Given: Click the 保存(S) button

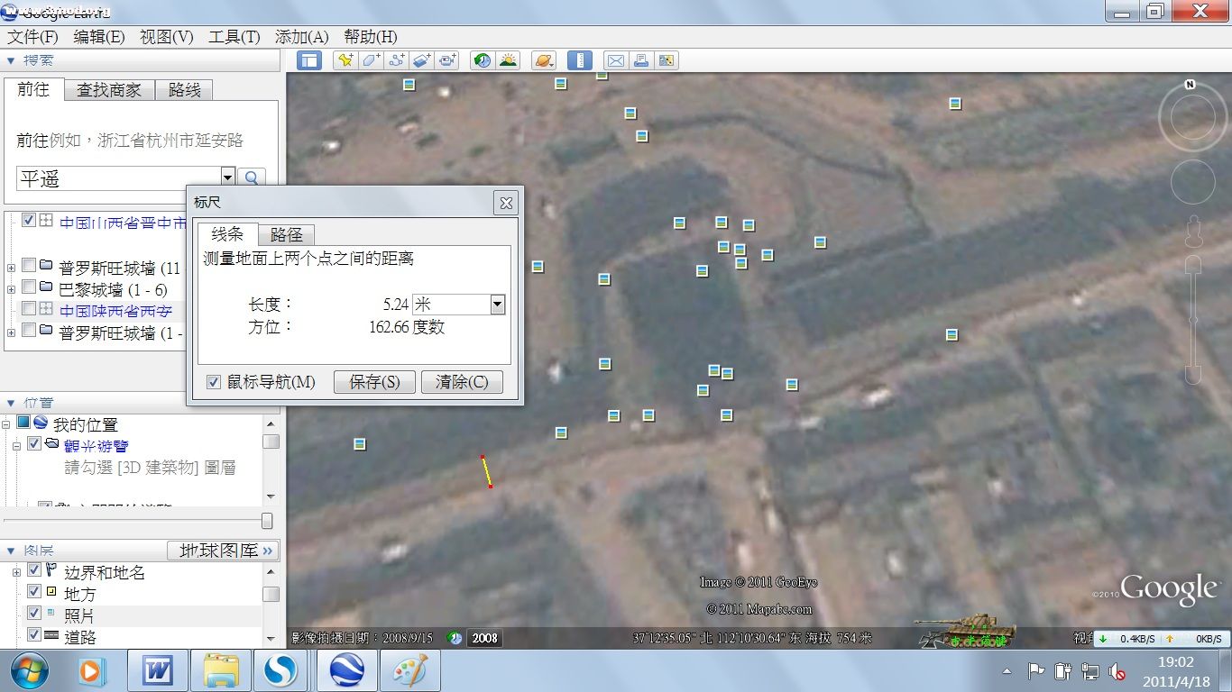Looking at the screenshot, I should point(373,382).
